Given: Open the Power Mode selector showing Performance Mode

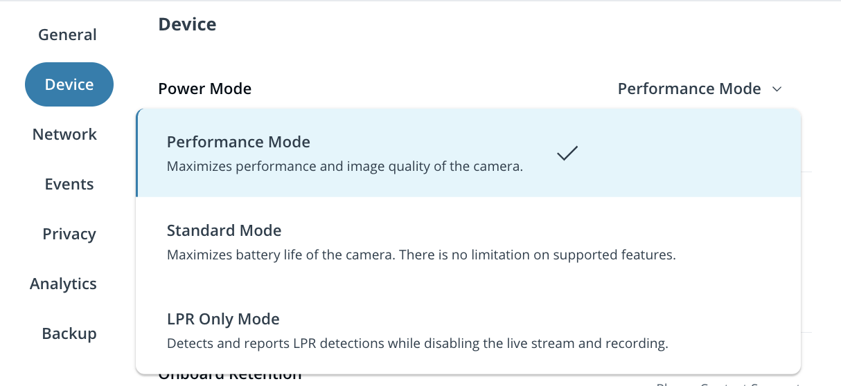Looking at the screenshot, I should tap(689, 89).
